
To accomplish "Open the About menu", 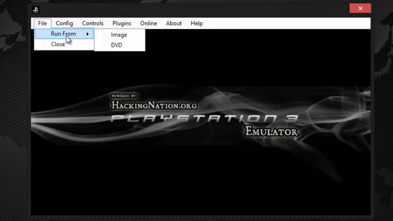I will (174, 23).
